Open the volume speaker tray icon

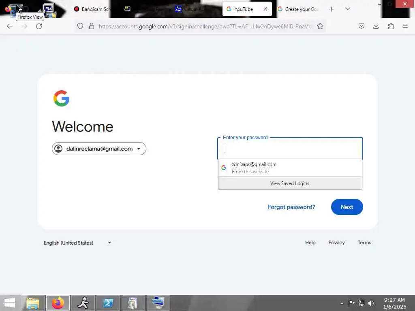tap(371, 303)
